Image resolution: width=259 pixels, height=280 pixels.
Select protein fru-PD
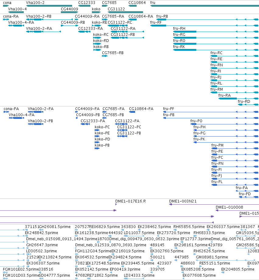(245, 194)
